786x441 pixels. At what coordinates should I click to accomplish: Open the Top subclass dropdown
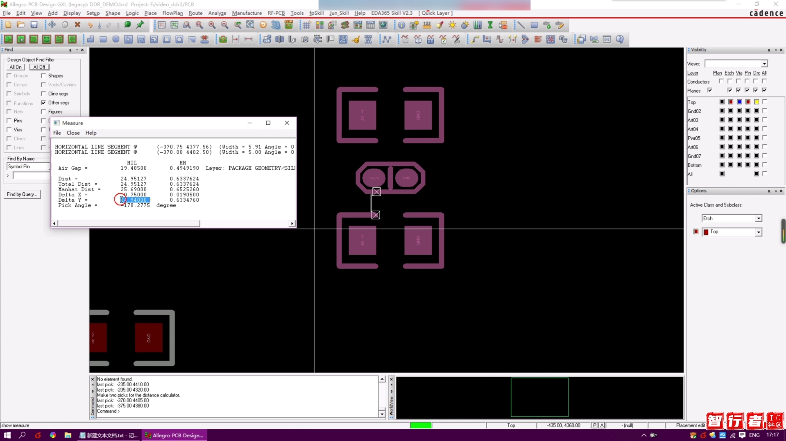point(759,232)
